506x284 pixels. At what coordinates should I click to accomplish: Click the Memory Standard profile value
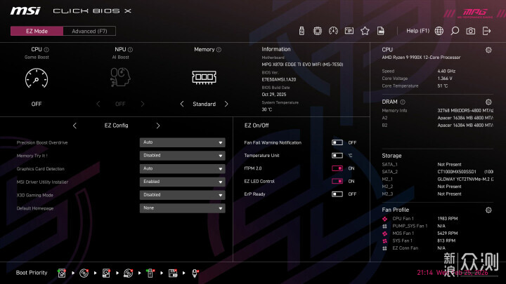pyautogui.click(x=204, y=104)
